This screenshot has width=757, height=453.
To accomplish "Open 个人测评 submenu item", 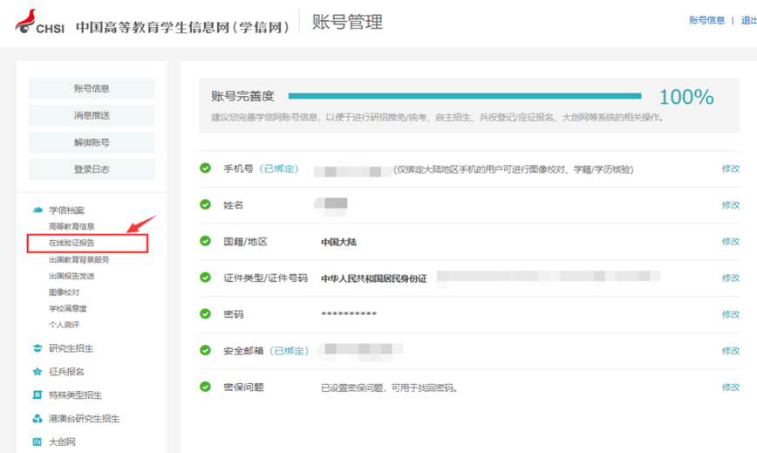I will click(64, 325).
